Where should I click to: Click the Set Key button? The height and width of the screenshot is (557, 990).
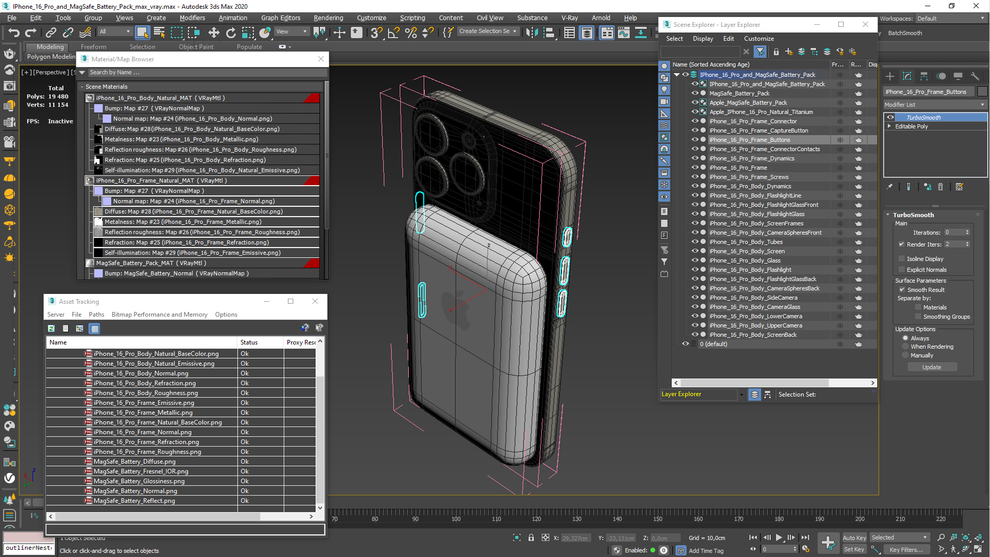click(x=854, y=550)
